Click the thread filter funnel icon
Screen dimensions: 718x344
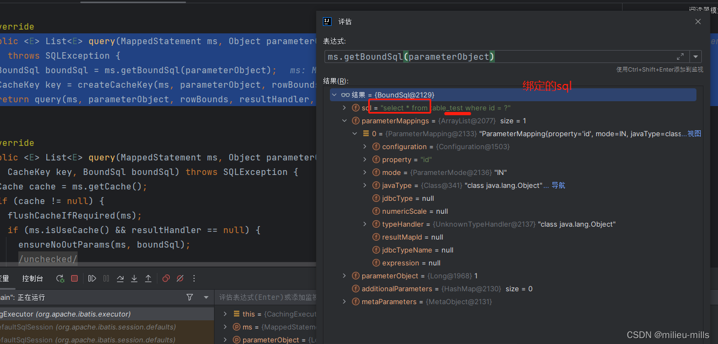click(190, 297)
